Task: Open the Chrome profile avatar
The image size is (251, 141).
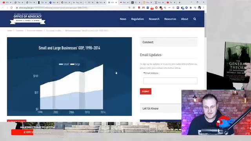Action: [199, 8]
